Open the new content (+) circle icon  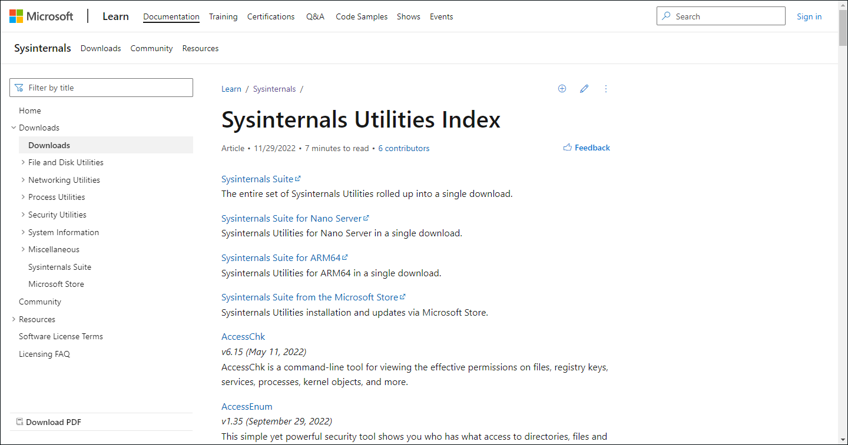click(x=562, y=88)
